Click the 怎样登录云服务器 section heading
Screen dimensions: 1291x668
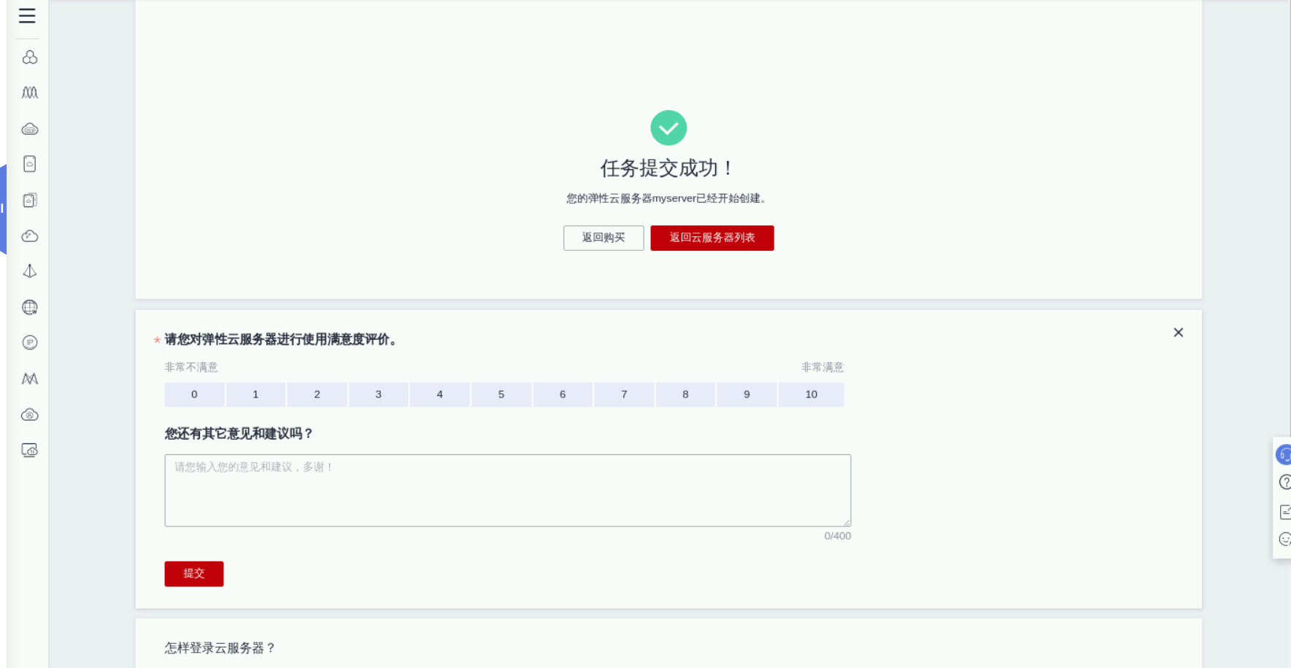[x=220, y=648]
